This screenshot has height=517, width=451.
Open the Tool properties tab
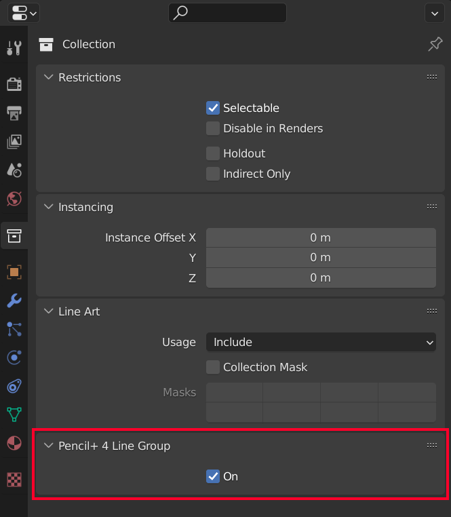coord(14,48)
